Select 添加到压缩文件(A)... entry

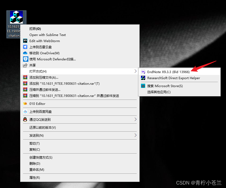click(80, 77)
